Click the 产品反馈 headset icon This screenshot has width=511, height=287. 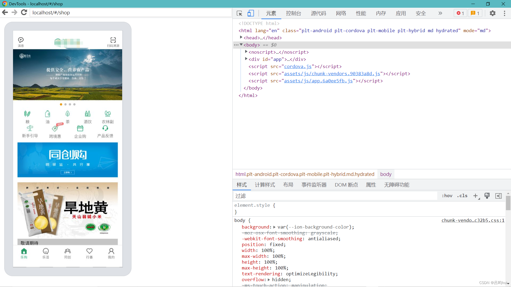coord(105,128)
